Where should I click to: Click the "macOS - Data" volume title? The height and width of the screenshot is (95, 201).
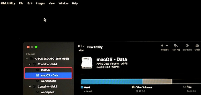pos(112,59)
